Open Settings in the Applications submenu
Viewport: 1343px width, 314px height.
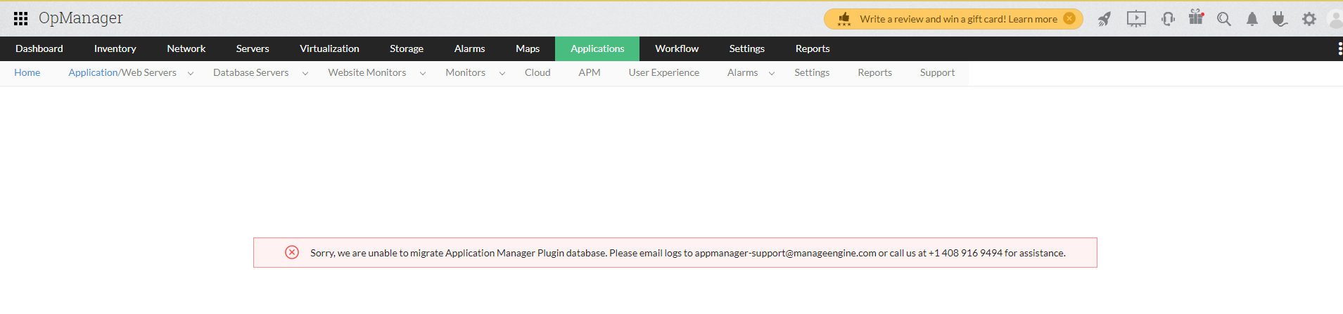coord(812,72)
